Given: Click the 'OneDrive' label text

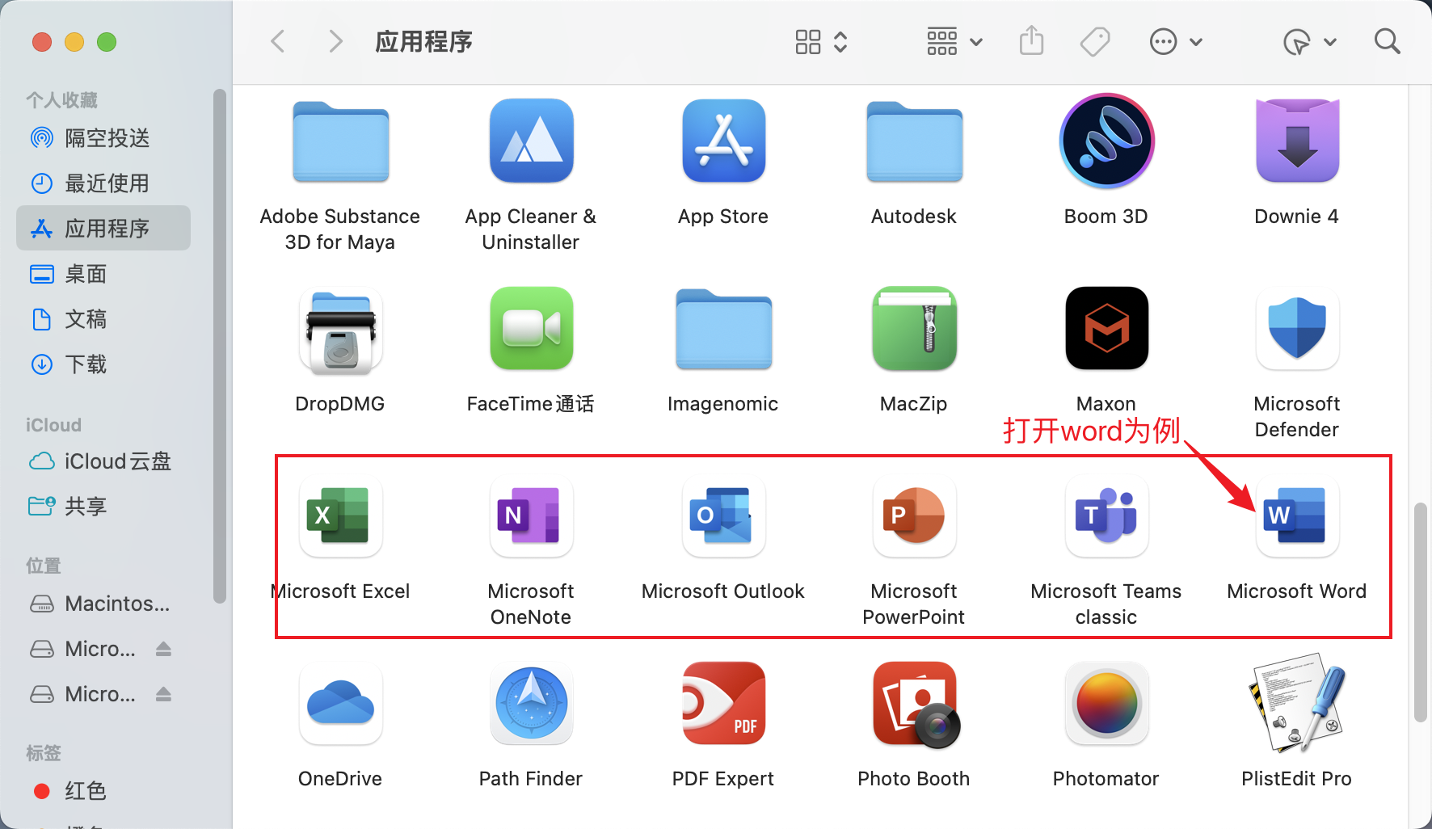Looking at the screenshot, I should pyautogui.click(x=340, y=779).
